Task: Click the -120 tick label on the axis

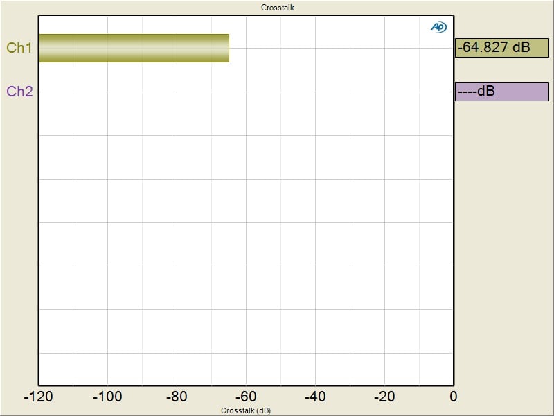Action: (x=38, y=397)
